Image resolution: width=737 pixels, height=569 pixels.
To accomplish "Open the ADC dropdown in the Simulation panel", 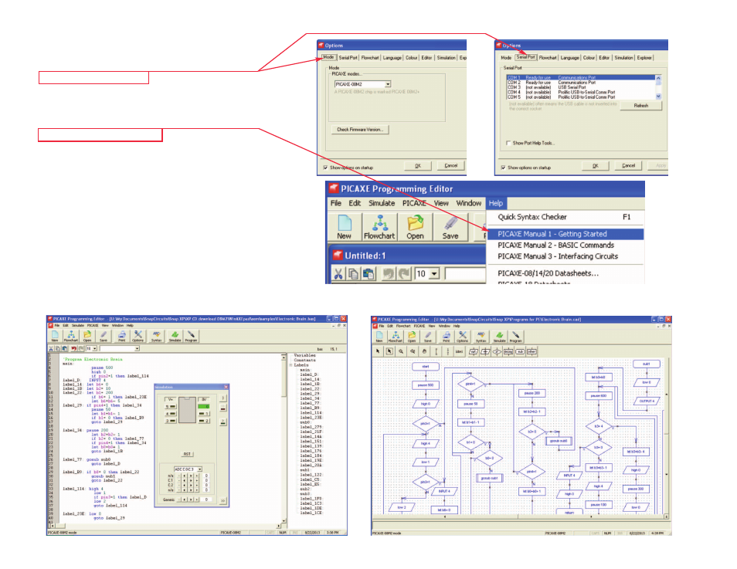I will [x=200, y=469].
